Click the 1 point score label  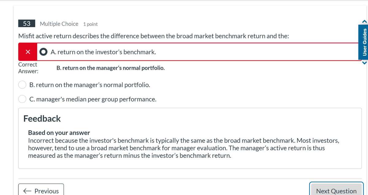click(x=90, y=24)
